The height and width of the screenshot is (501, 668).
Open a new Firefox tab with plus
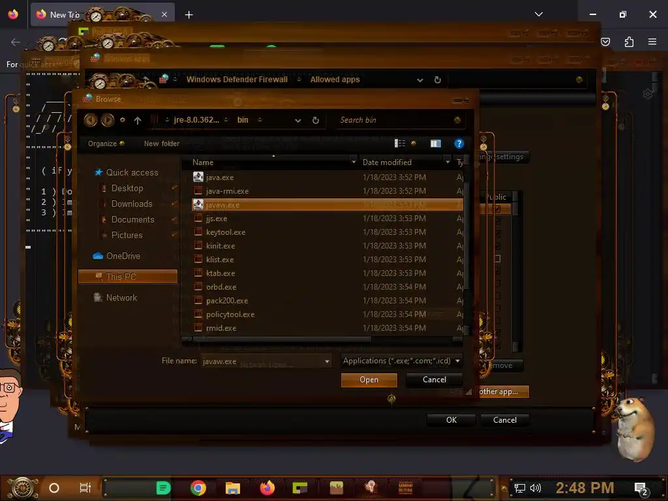(189, 15)
